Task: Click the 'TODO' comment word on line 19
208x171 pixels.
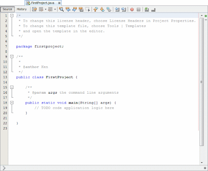Action: click(x=46, y=108)
